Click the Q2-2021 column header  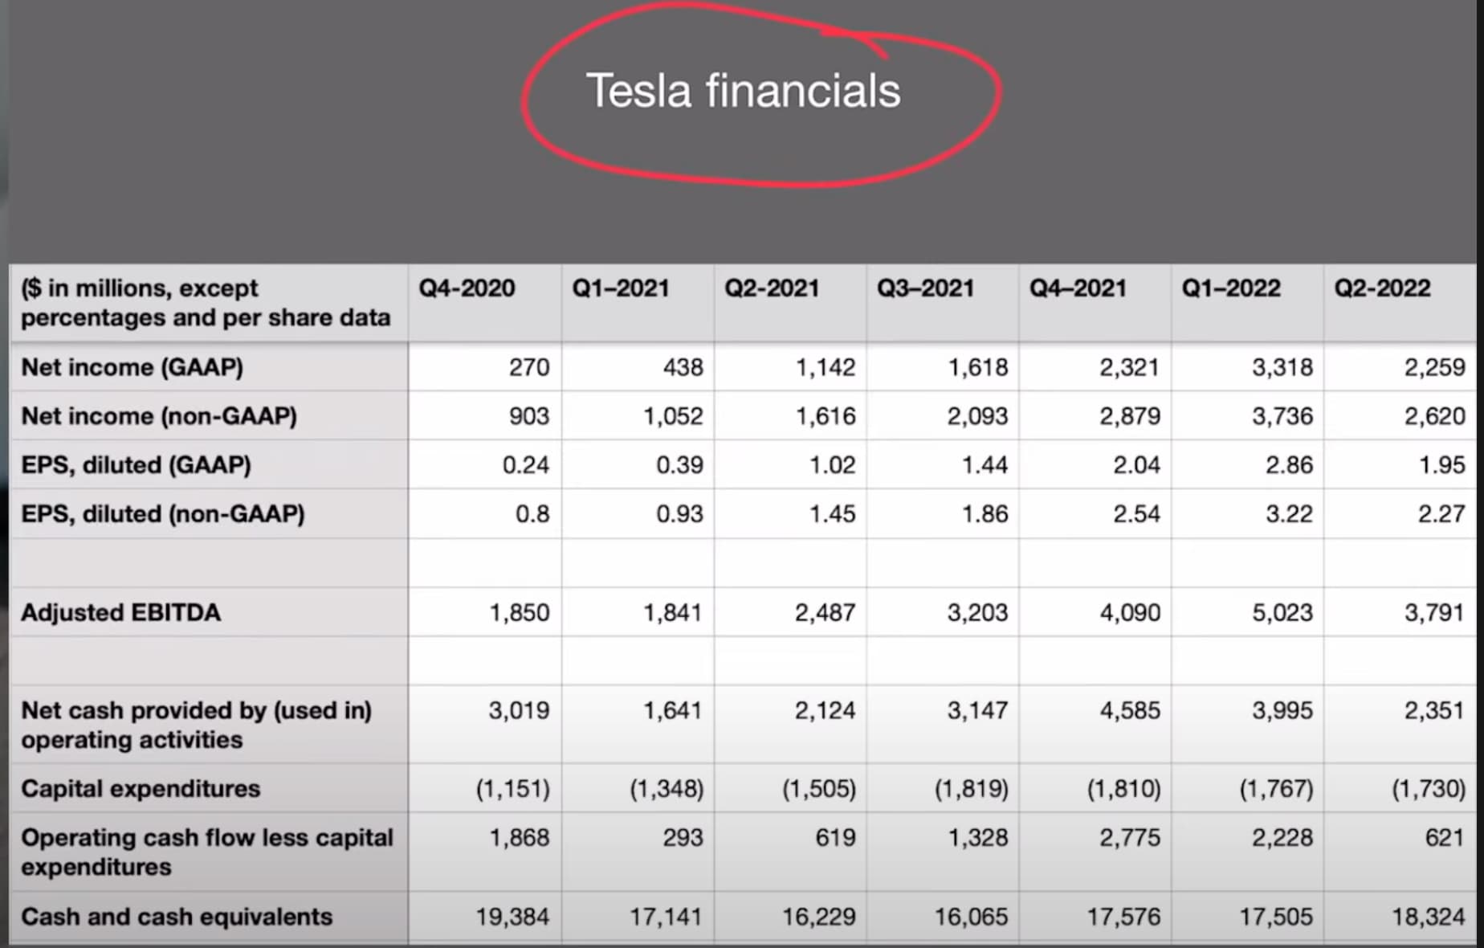[x=772, y=288]
